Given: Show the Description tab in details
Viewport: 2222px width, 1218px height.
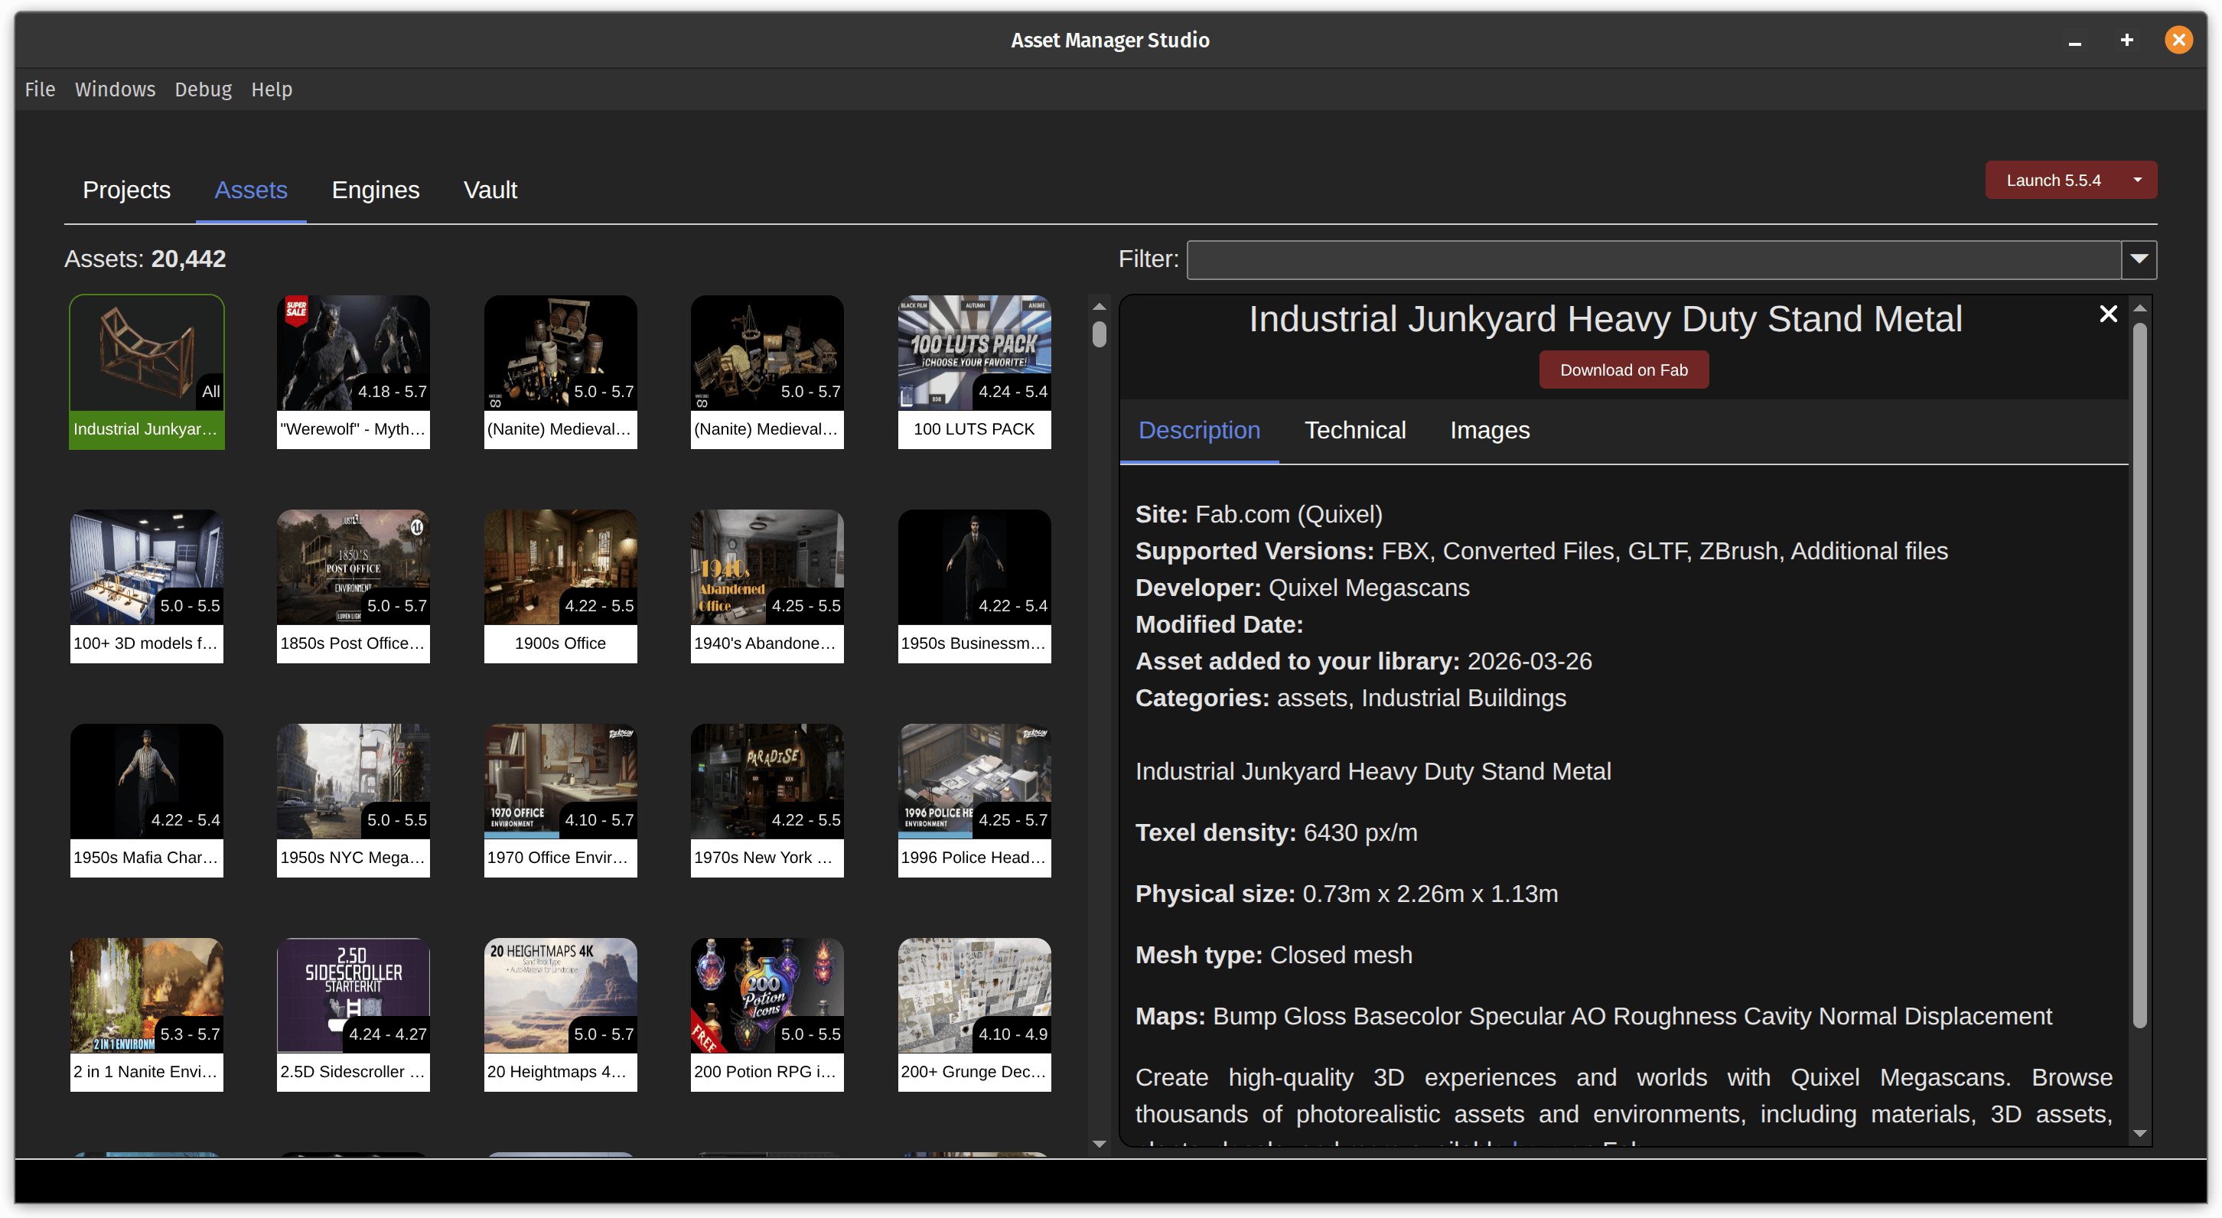Looking at the screenshot, I should point(1199,431).
